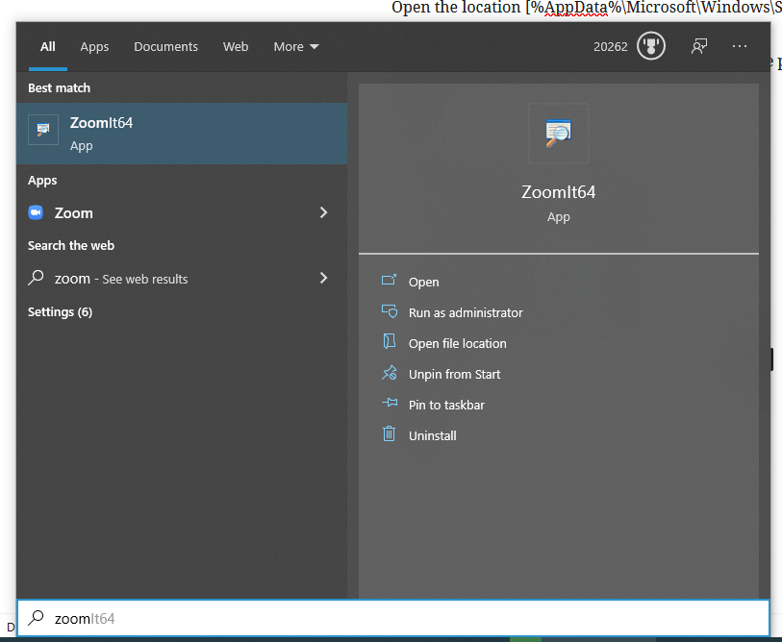Open ZoomIt64 via the Open action

[x=423, y=282]
